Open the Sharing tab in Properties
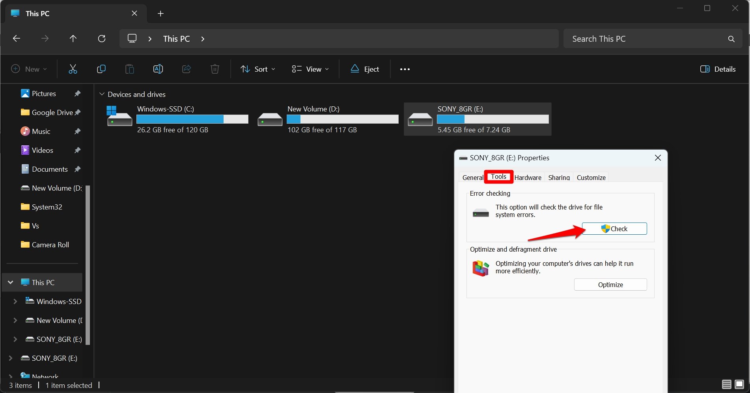Screen dimensions: 750x393 click(559, 178)
